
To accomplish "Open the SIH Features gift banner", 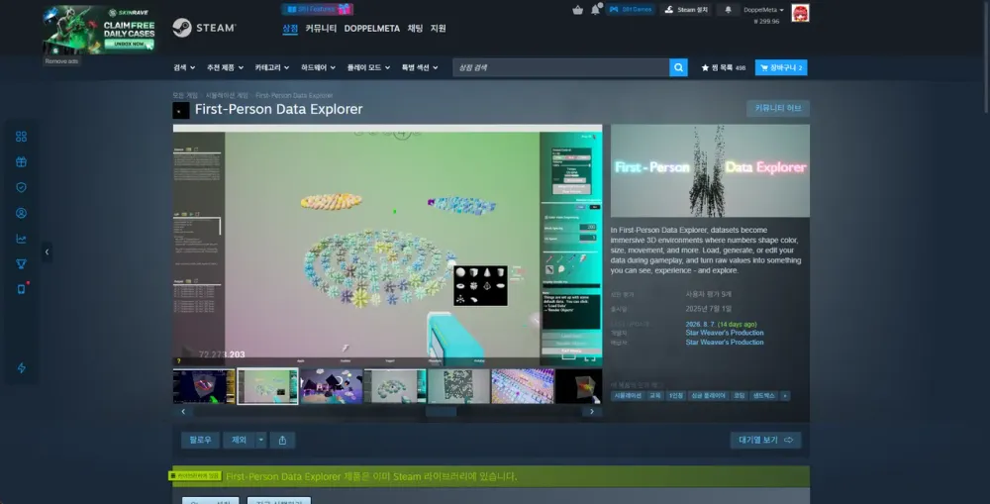I will [x=318, y=9].
